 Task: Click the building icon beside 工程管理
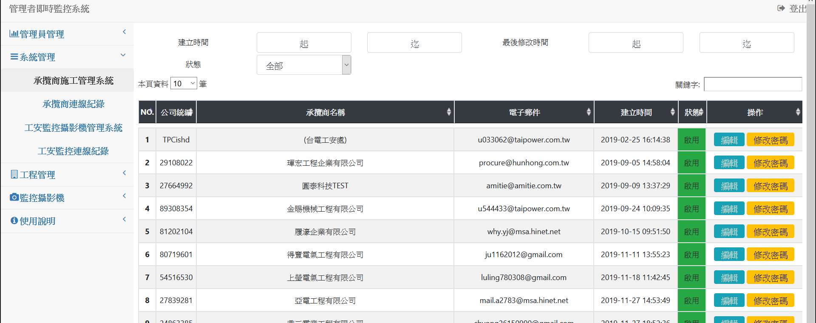click(x=14, y=174)
